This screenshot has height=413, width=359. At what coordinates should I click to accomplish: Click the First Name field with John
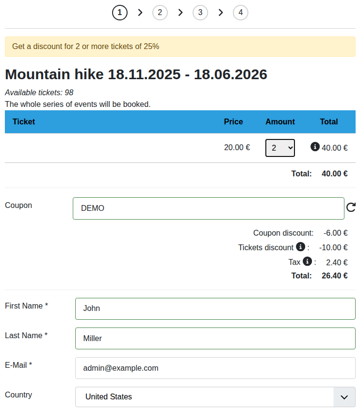pos(215,309)
